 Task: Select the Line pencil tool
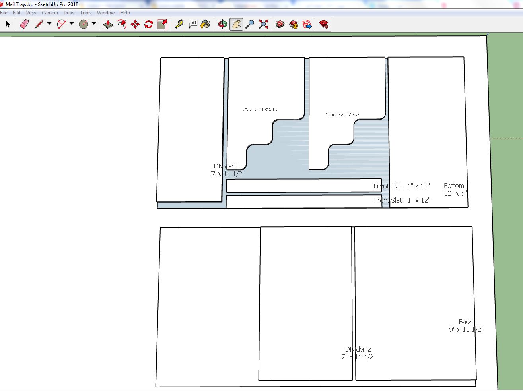(39, 24)
